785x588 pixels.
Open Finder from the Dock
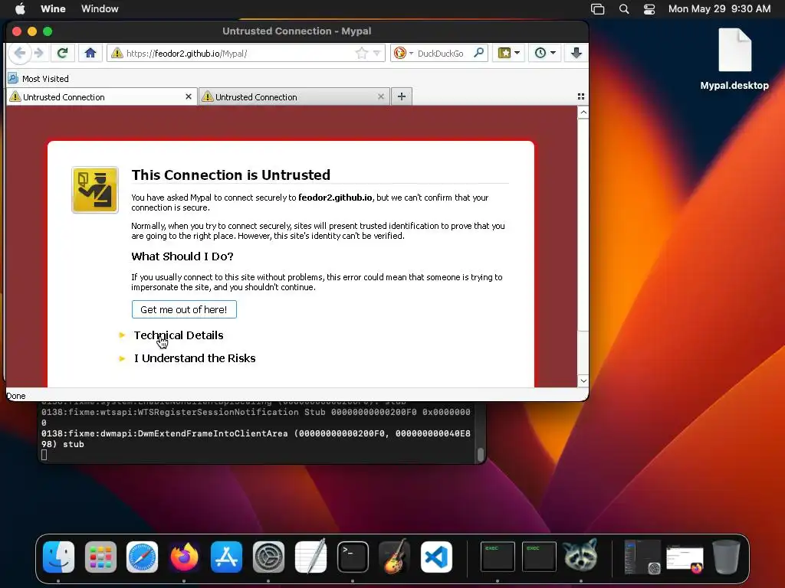coord(58,557)
